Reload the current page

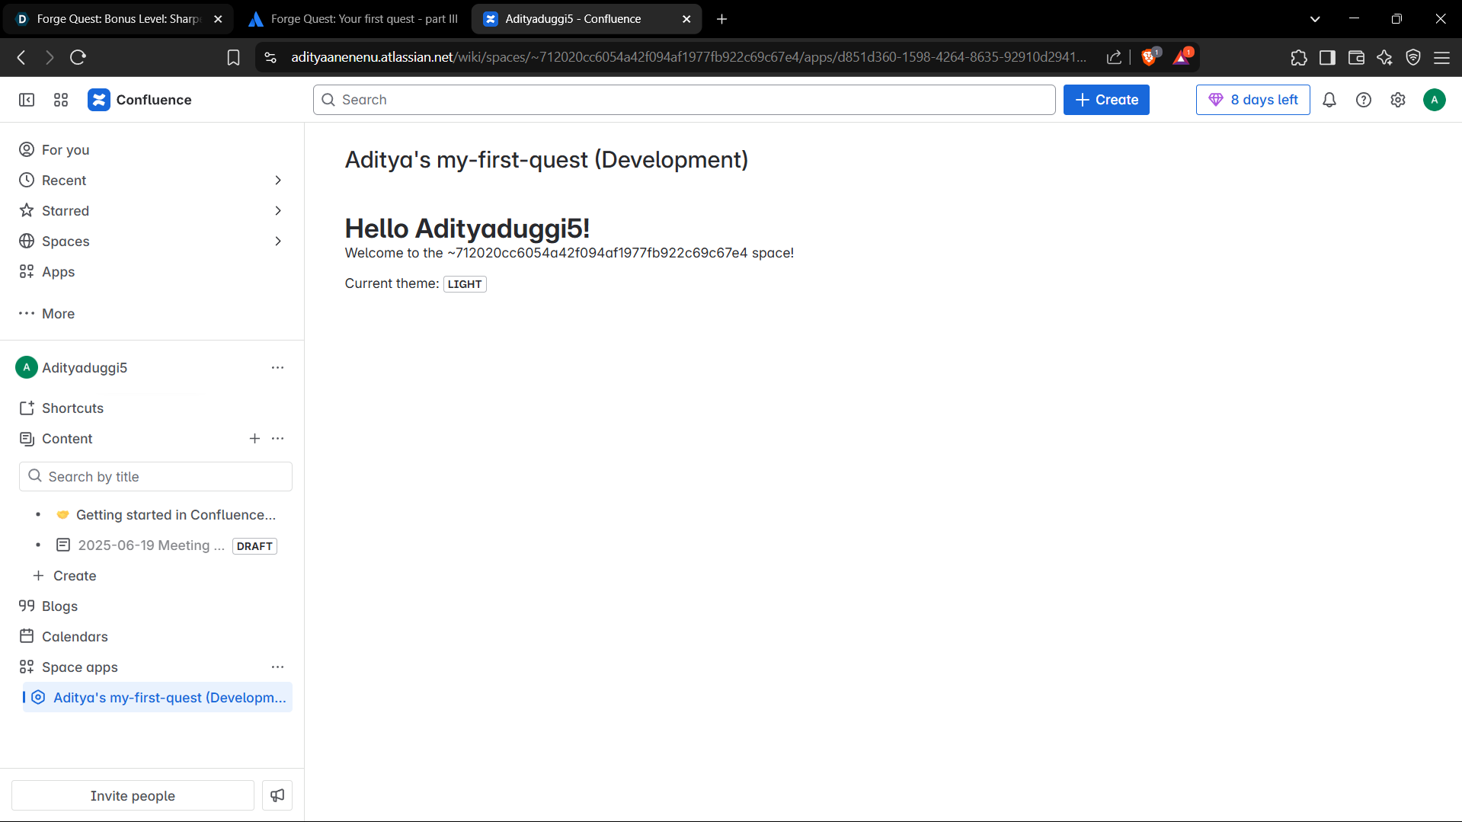tap(78, 57)
